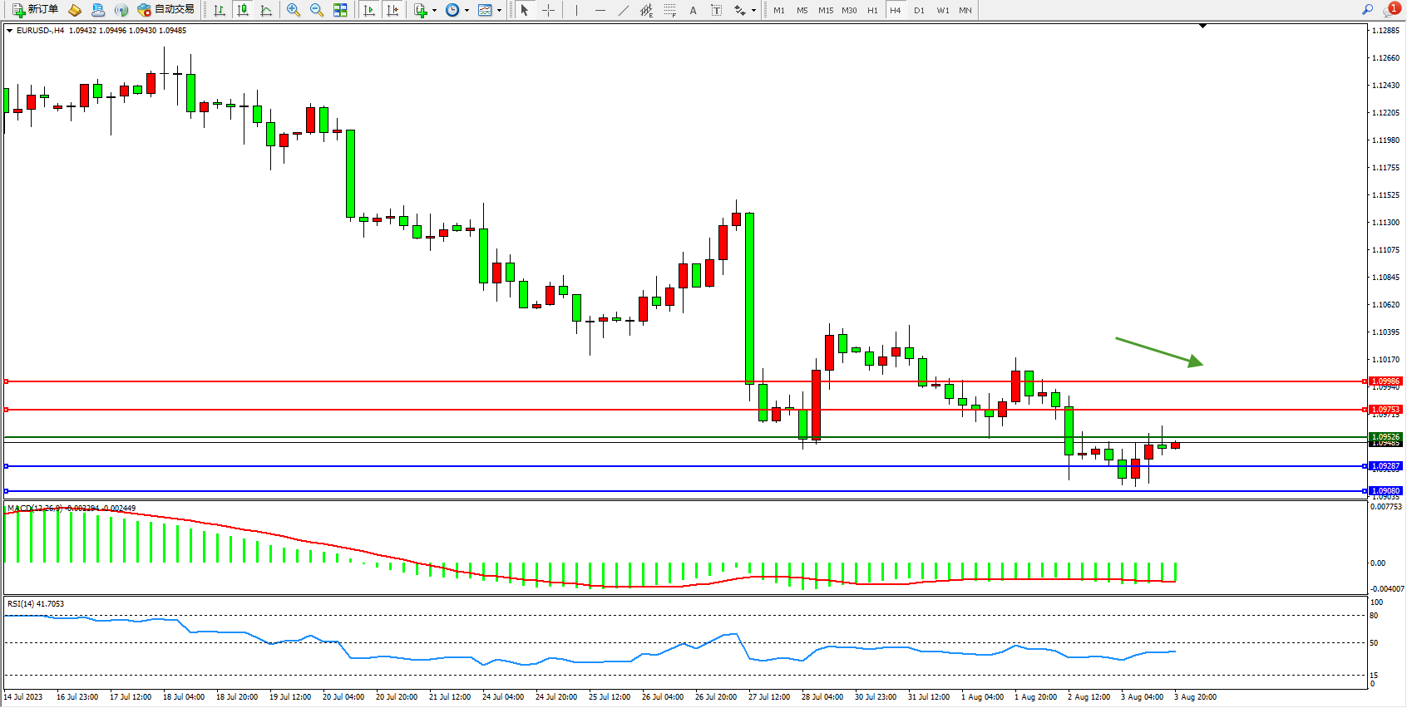Tile chart windows with grid icon
This screenshot has width=1407, height=708.
[340, 10]
